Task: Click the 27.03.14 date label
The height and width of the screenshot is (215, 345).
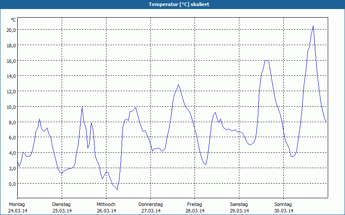Action: point(151,211)
